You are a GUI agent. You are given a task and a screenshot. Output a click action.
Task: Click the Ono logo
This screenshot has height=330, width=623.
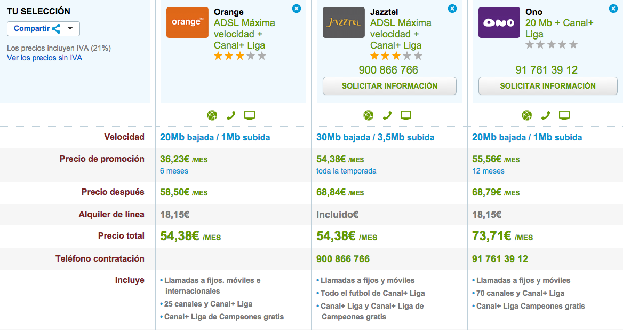pos(499,22)
